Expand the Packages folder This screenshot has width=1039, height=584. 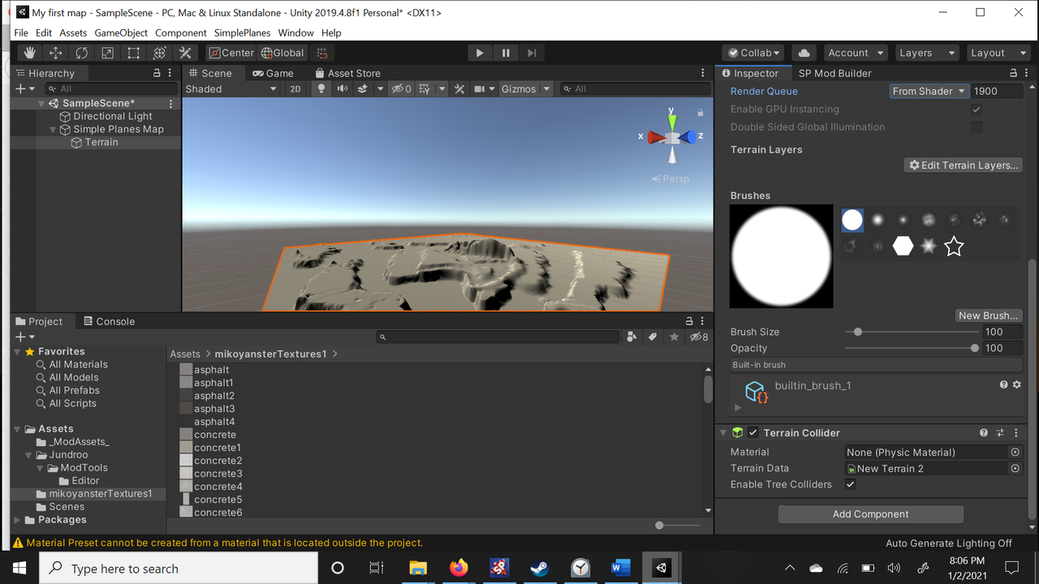point(17,520)
